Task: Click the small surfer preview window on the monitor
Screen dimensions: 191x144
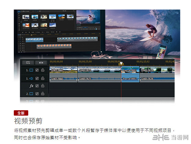Action: 88,17
